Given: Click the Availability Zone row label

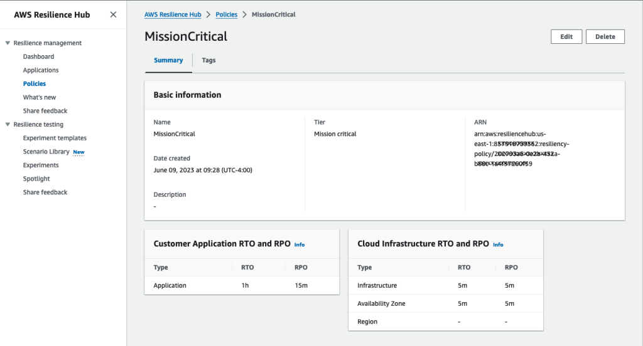Looking at the screenshot, I should 381,303.
